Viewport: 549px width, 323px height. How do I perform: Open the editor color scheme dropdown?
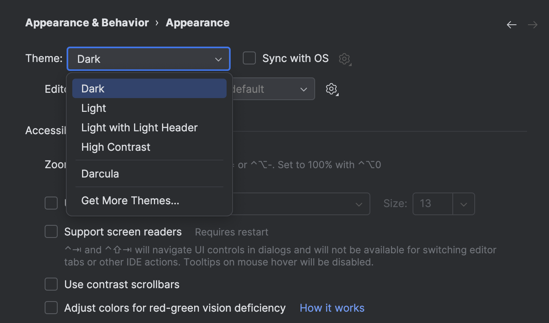[304, 89]
